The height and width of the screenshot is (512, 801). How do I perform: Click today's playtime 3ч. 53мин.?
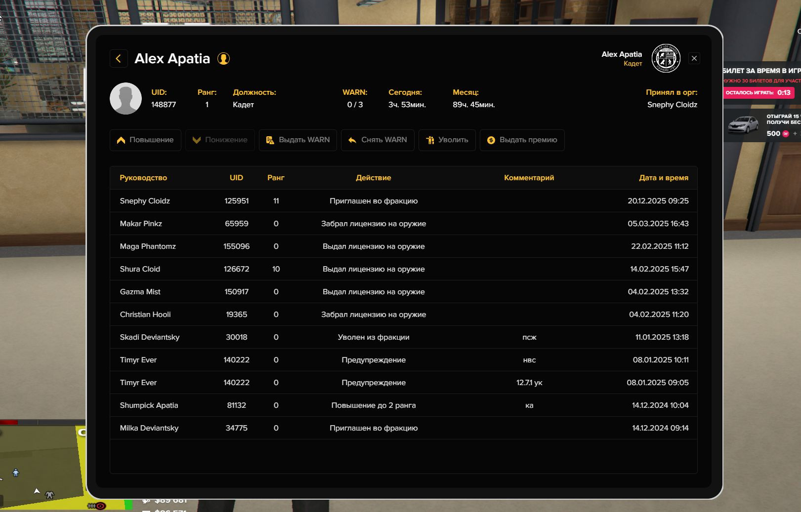point(407,105)
